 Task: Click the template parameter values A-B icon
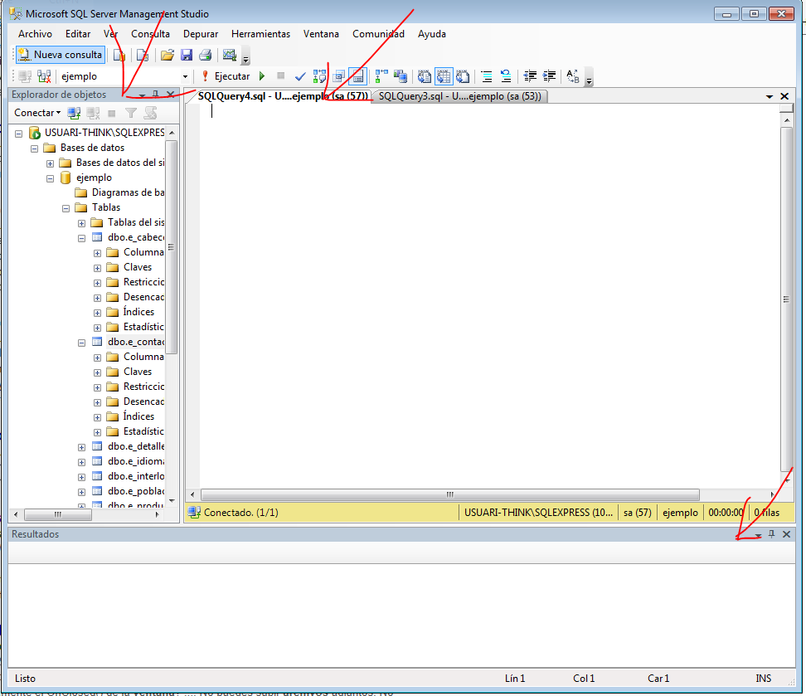pos(573,76)
